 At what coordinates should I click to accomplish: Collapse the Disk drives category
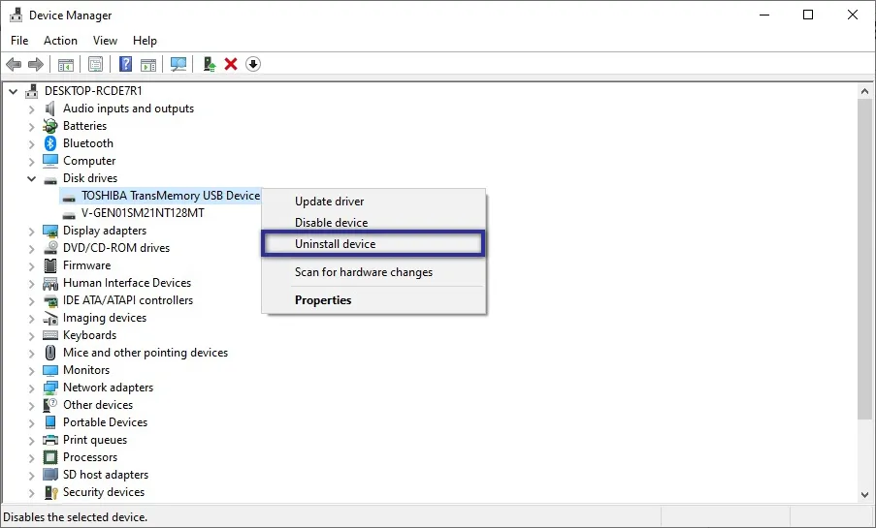32,178
